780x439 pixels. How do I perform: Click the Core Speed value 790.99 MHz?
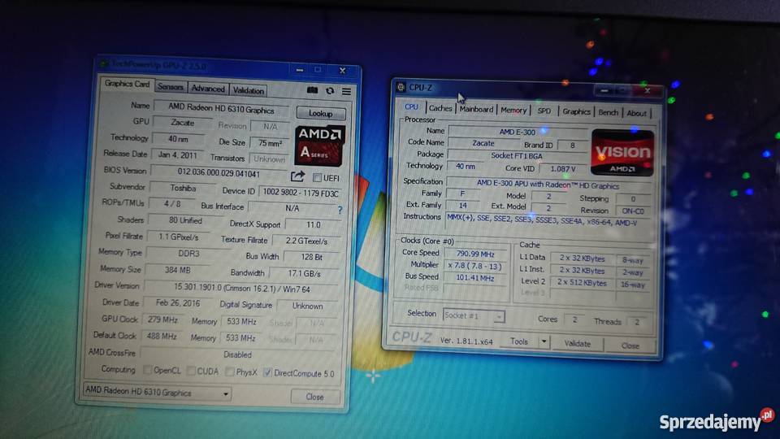point(475,254)
